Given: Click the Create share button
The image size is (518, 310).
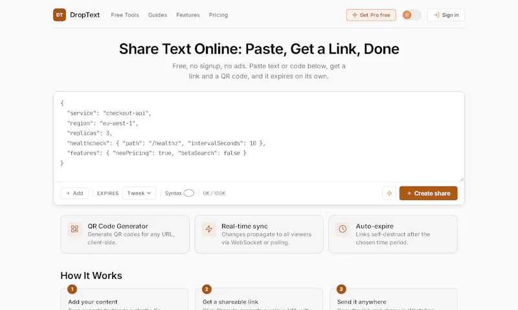Looking at the screenshot, I should 428,193.
